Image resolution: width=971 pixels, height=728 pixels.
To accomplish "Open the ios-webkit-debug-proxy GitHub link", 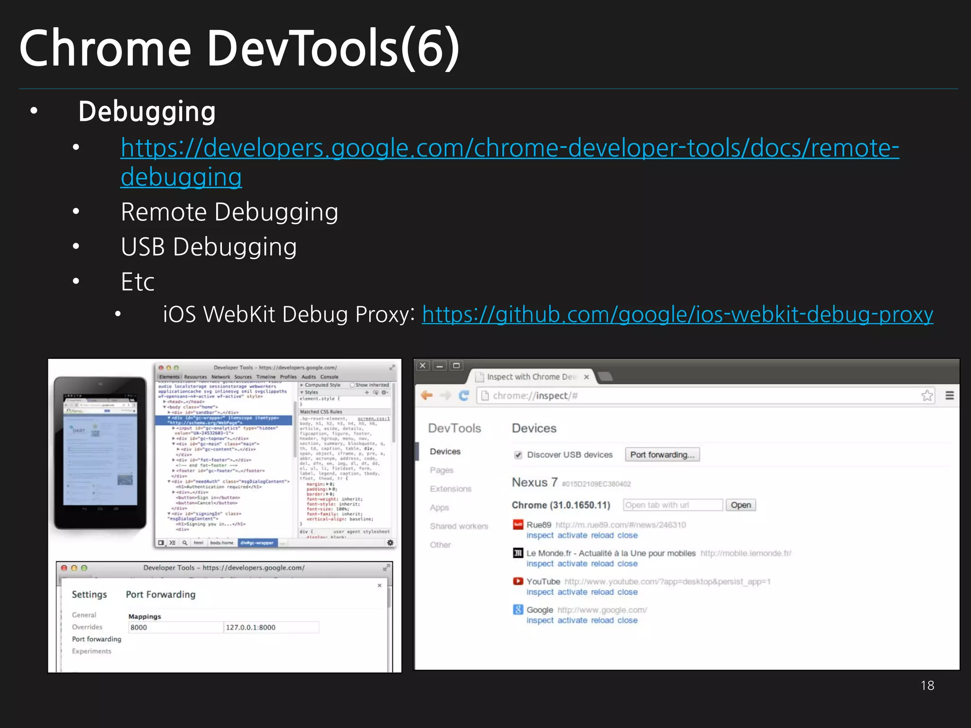I will point(678,314).
